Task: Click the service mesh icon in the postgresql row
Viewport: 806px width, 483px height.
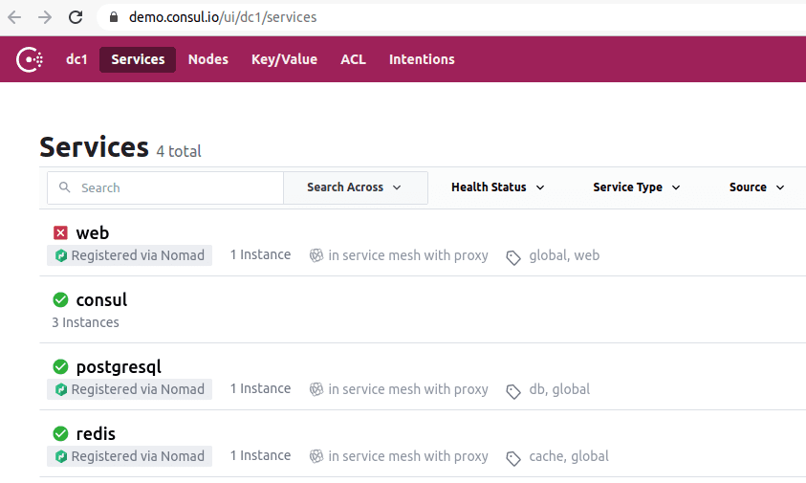Action: (x=316, y=389)
